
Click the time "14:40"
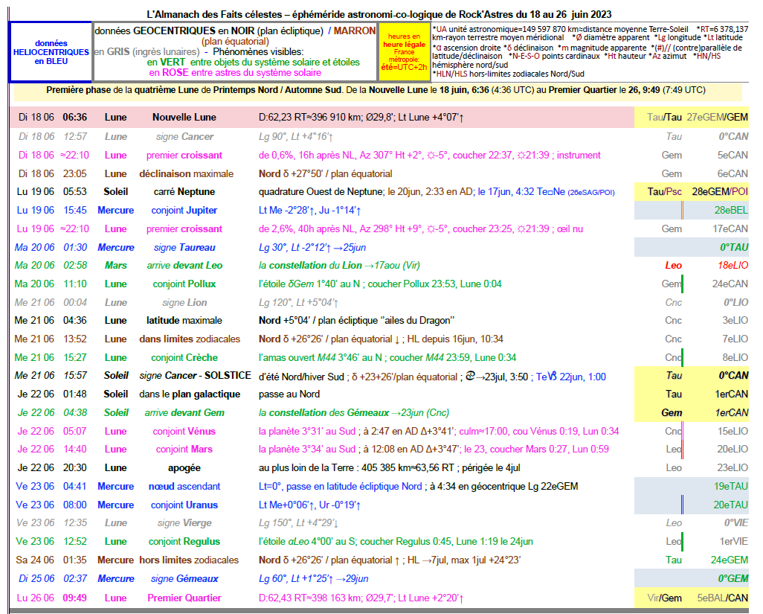(x=75, y=449)
